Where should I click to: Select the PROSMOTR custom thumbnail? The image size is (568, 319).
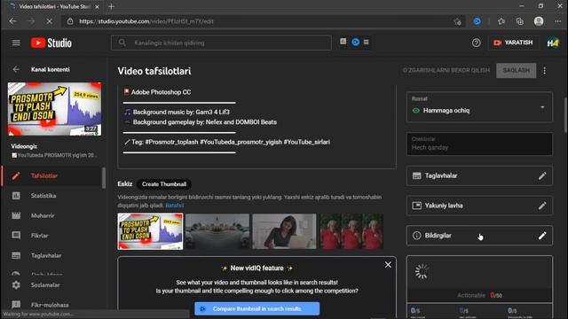(150, 231)
